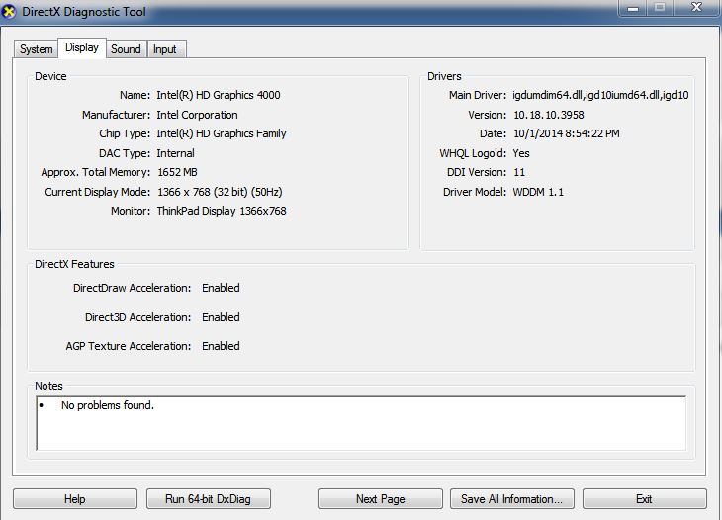Click driver version '10.18.10.3958'
722x520 pixels.
coord(548,115)
